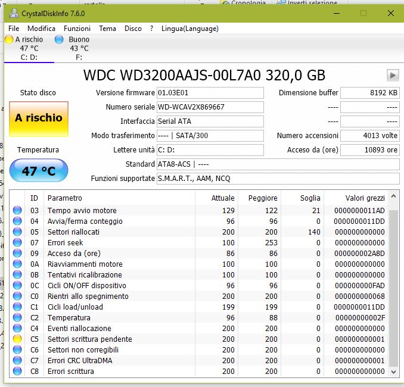Viewport: 404px width, 387px height.
Task: Click status icon for Settori riallocati
Action: 17,232
